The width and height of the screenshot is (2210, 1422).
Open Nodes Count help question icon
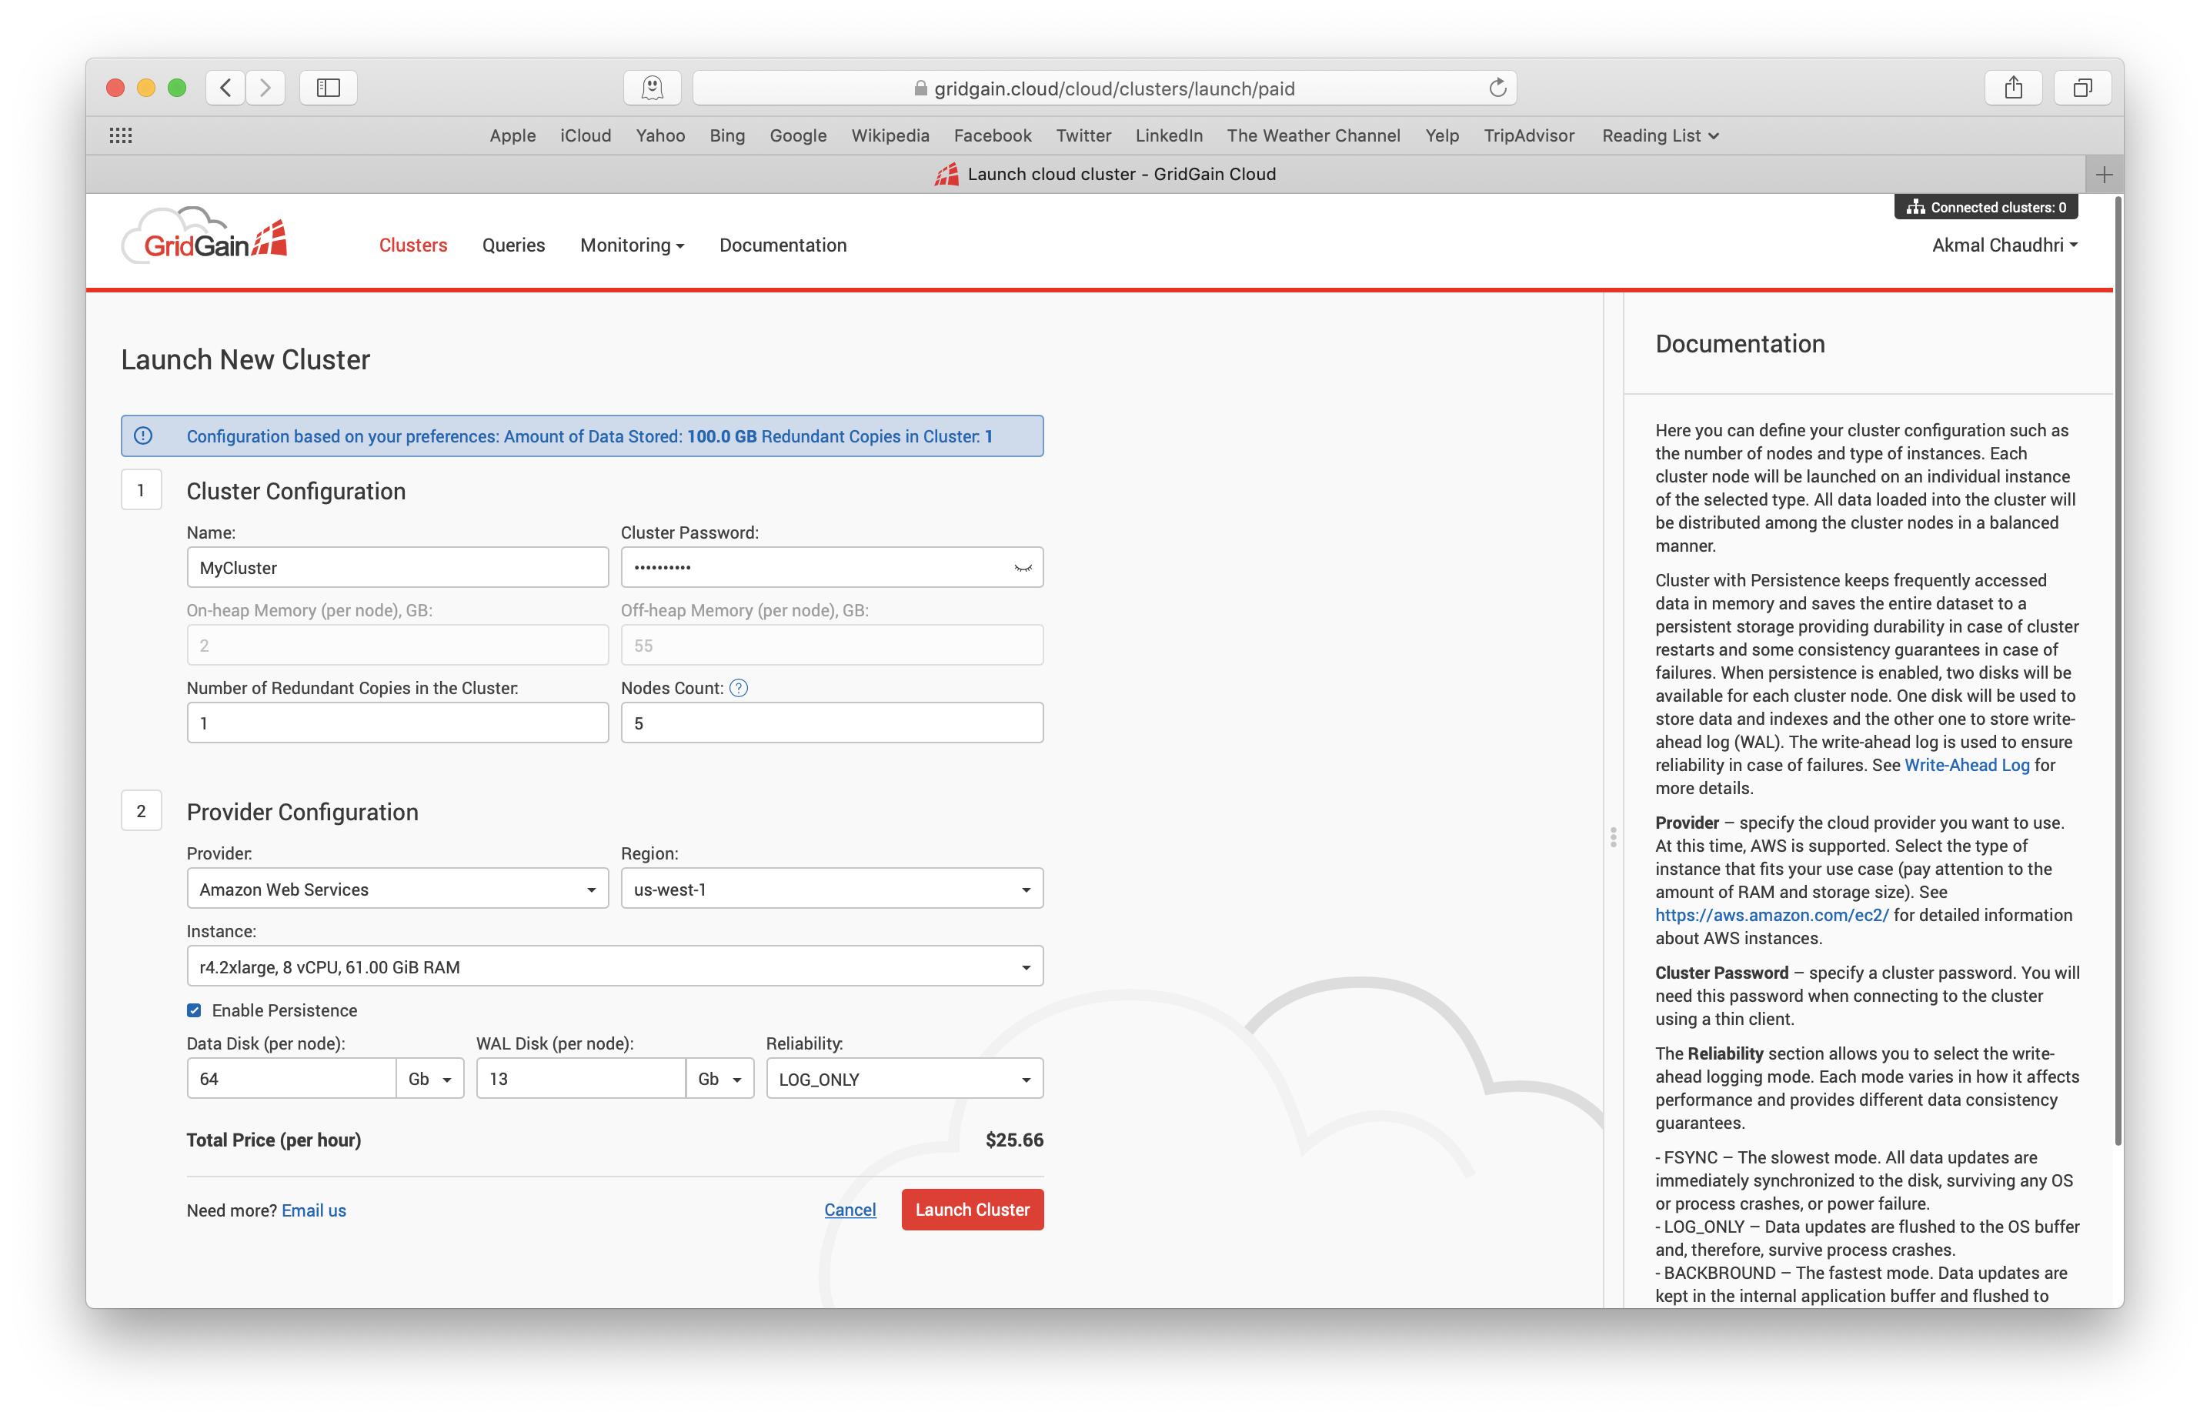tap(739, 688)
